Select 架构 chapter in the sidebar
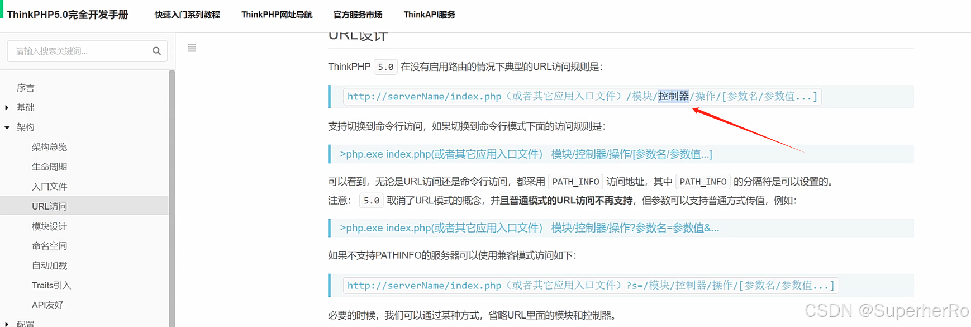The width and height of the screenshot is (971, 327). pyautogui.click(x=26, y=127)
